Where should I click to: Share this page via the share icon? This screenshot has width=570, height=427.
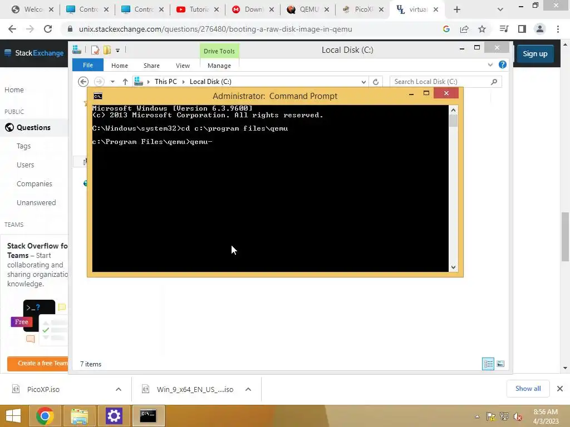pos(464,29)
